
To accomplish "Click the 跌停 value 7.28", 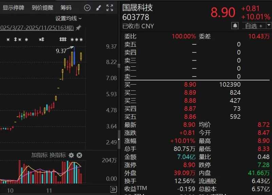I will point(264,165).
